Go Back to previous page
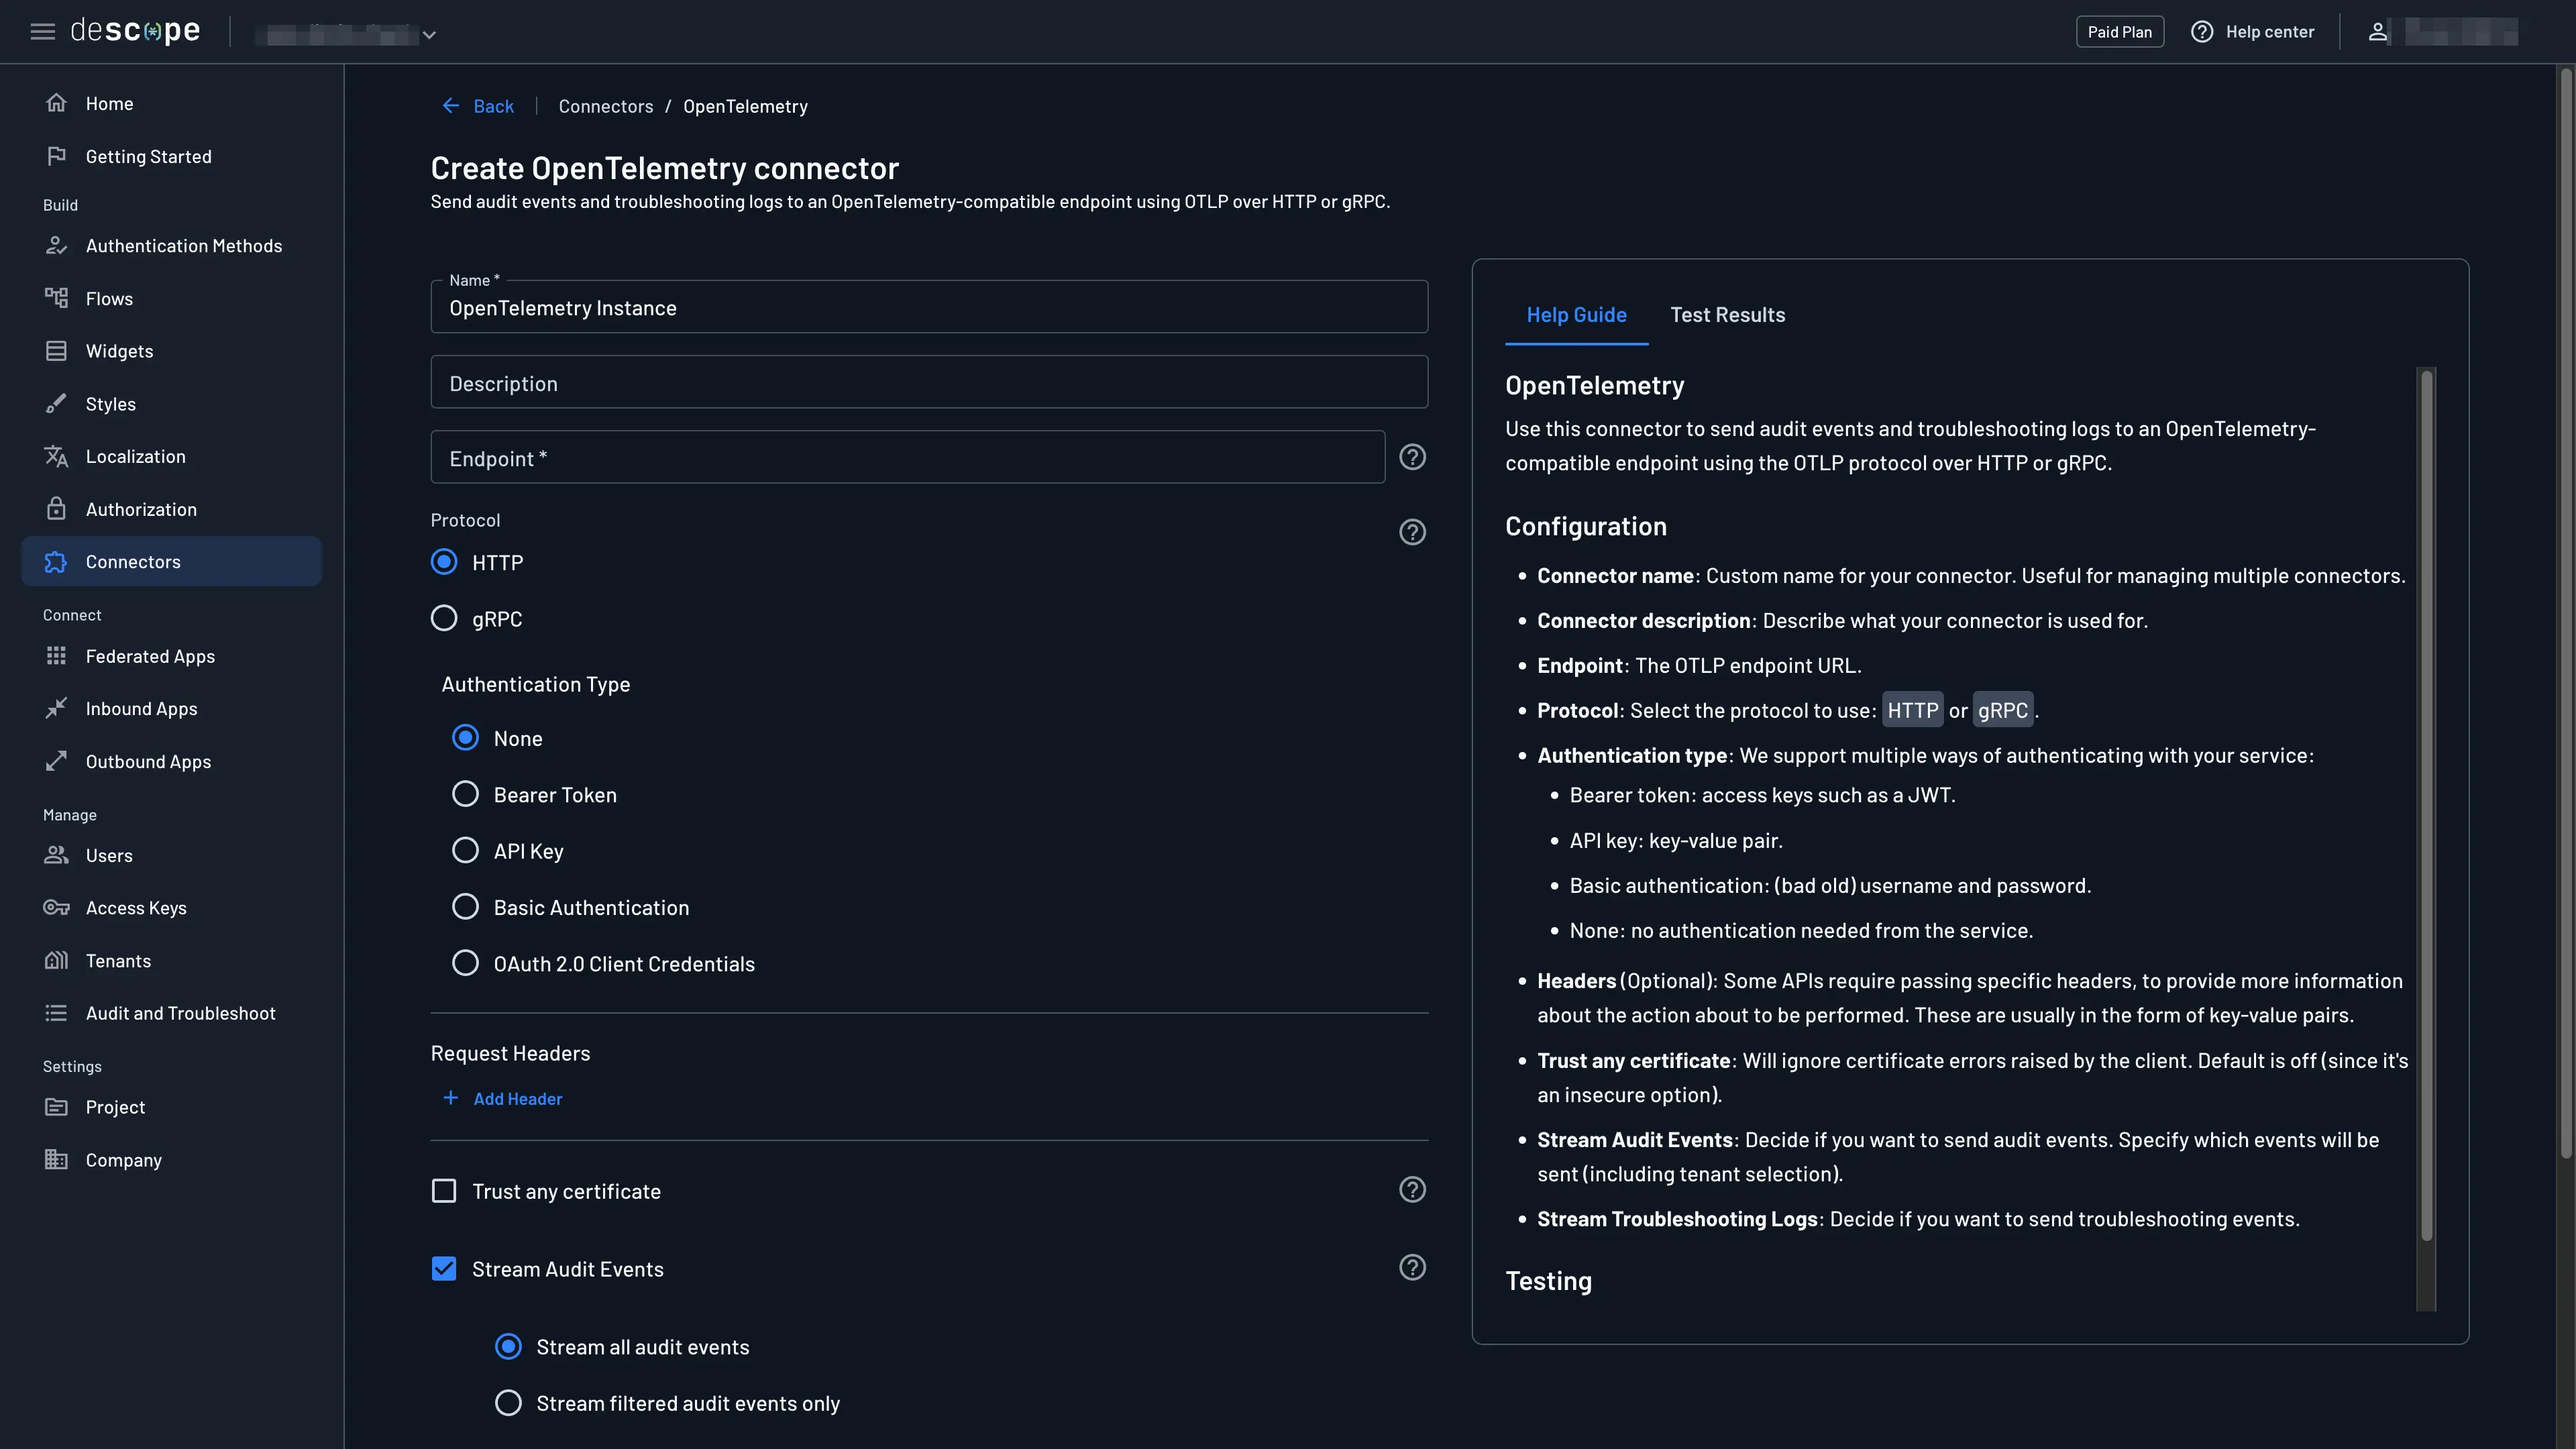 tap(478, 106)
